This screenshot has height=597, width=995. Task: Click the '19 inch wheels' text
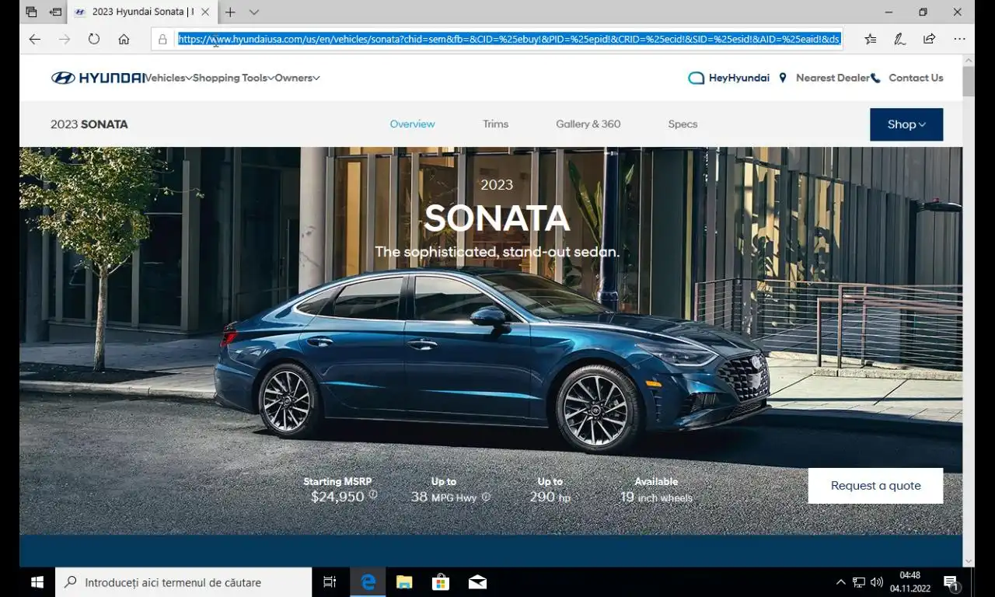[x=656, y=497]
